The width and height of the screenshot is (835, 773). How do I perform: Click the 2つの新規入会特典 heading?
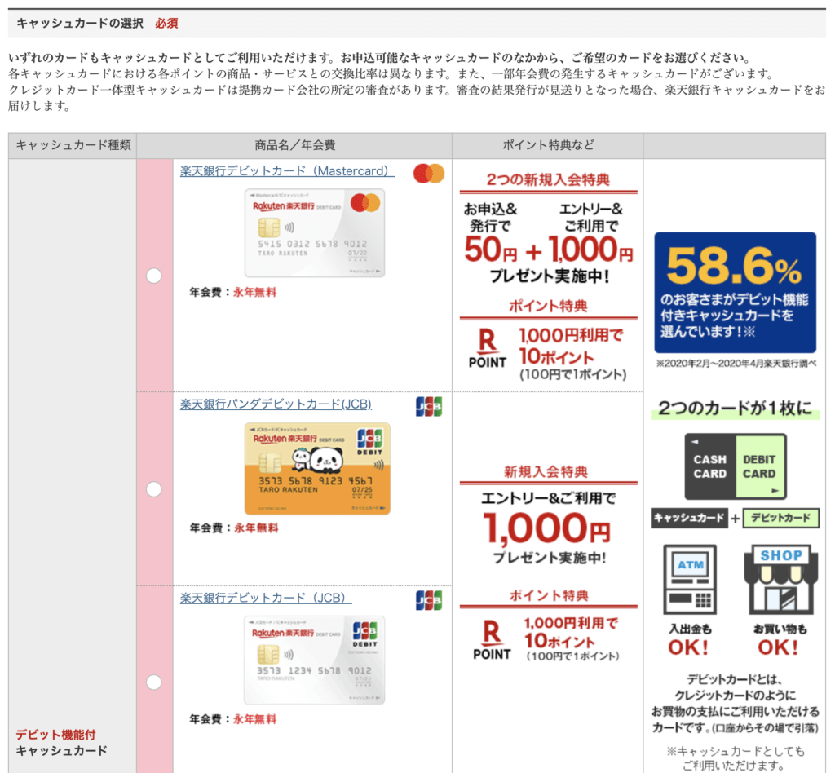point(548,180)
